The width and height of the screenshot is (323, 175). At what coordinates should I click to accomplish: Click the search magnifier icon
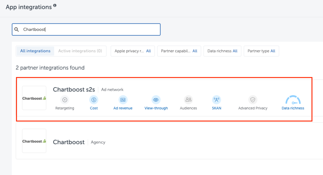click(x=17, y=29)
